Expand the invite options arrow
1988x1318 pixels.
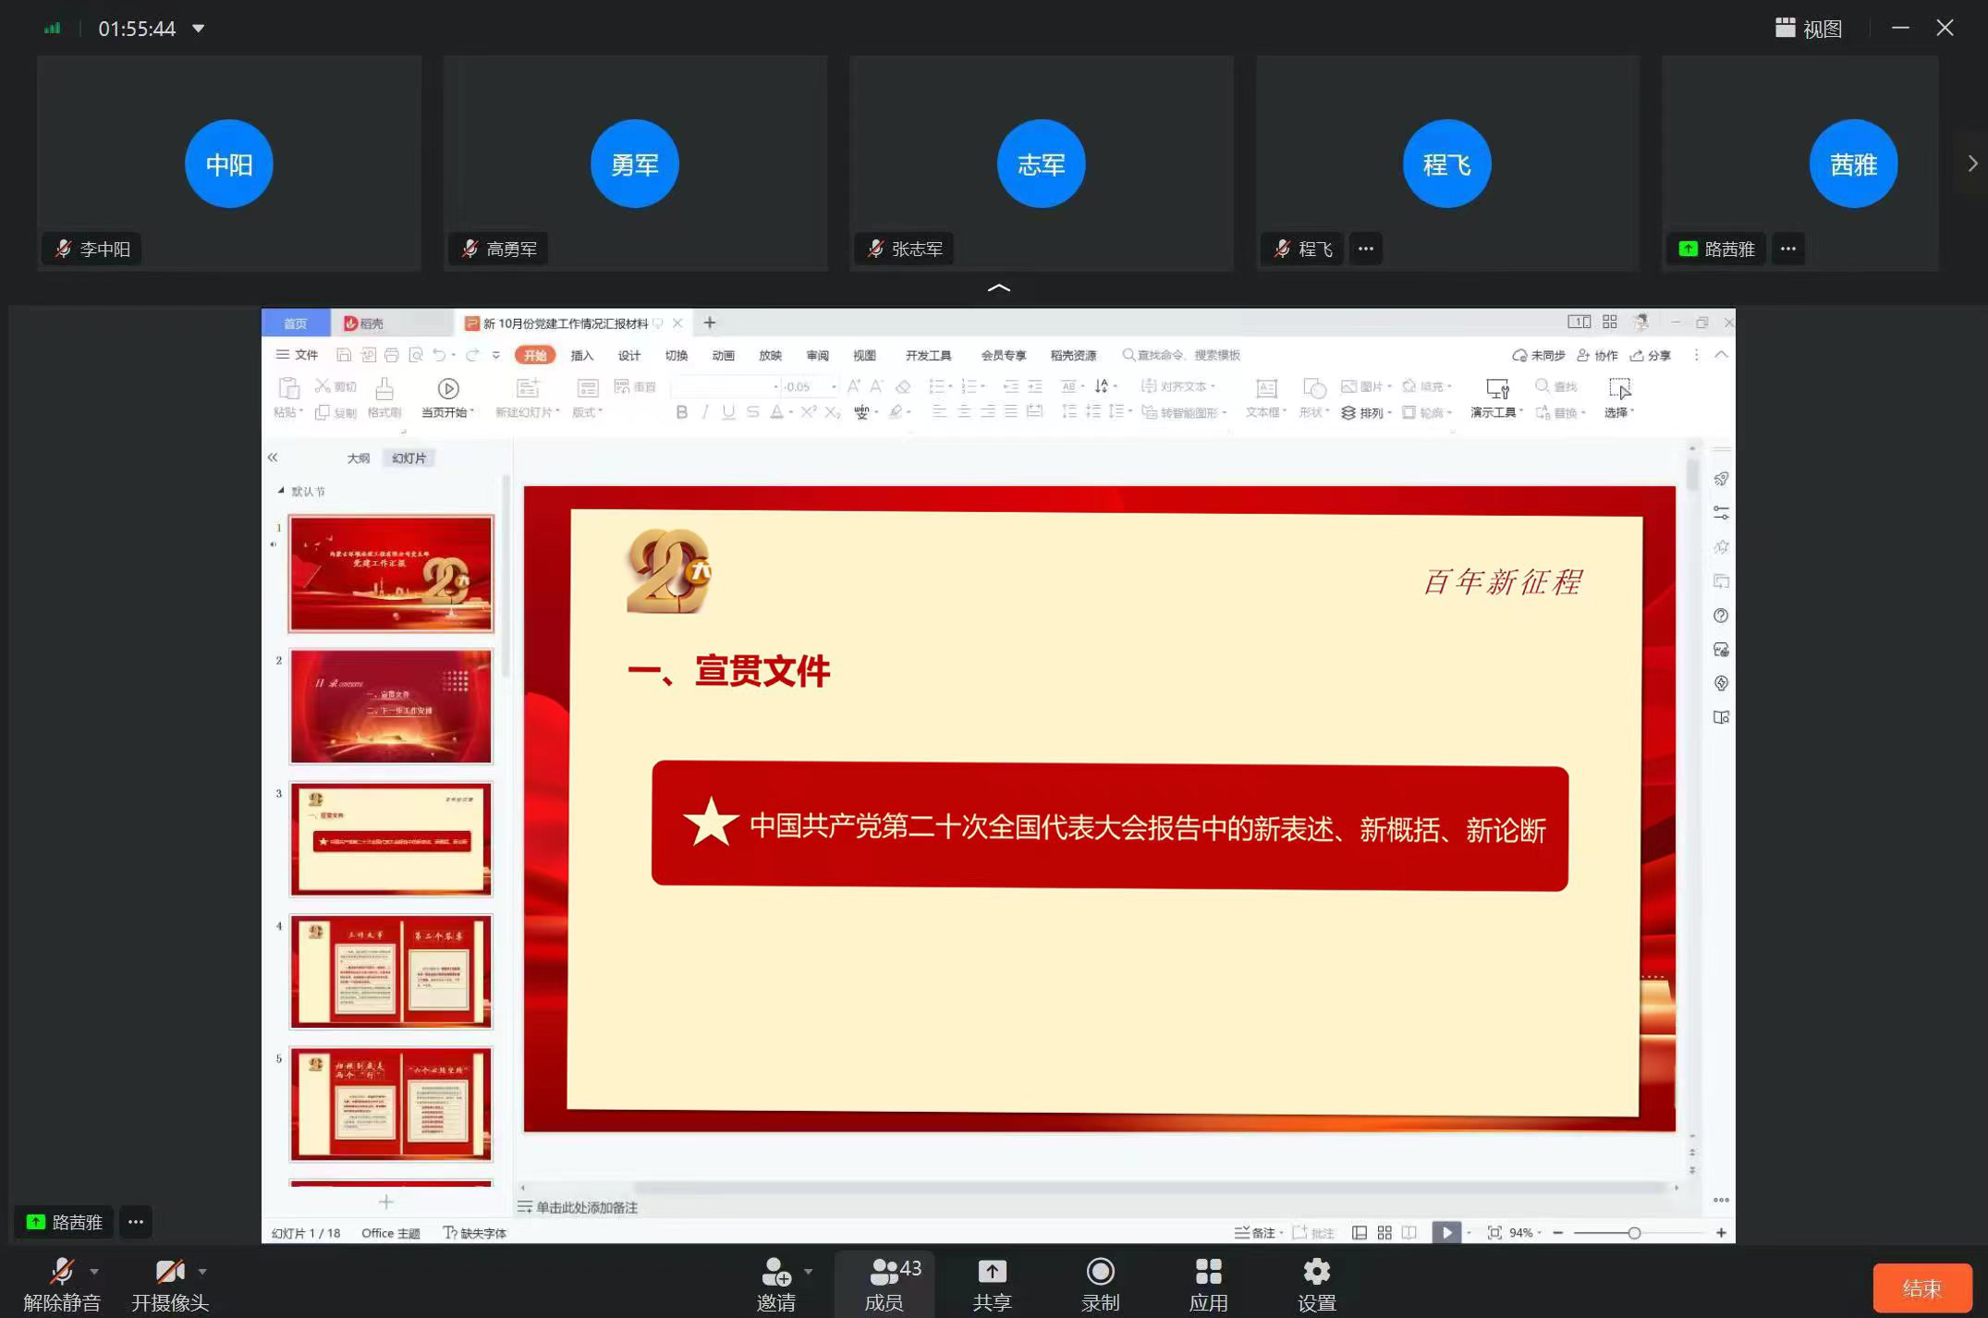pos(808,1272)
